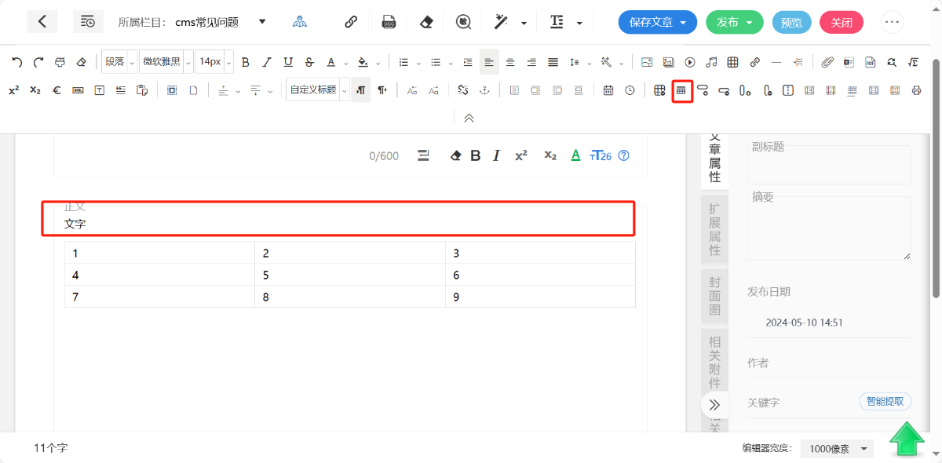The height and width of the screenshot is (463, 942).
Task: Click the table header row icon
Action: tap(681, 90)
